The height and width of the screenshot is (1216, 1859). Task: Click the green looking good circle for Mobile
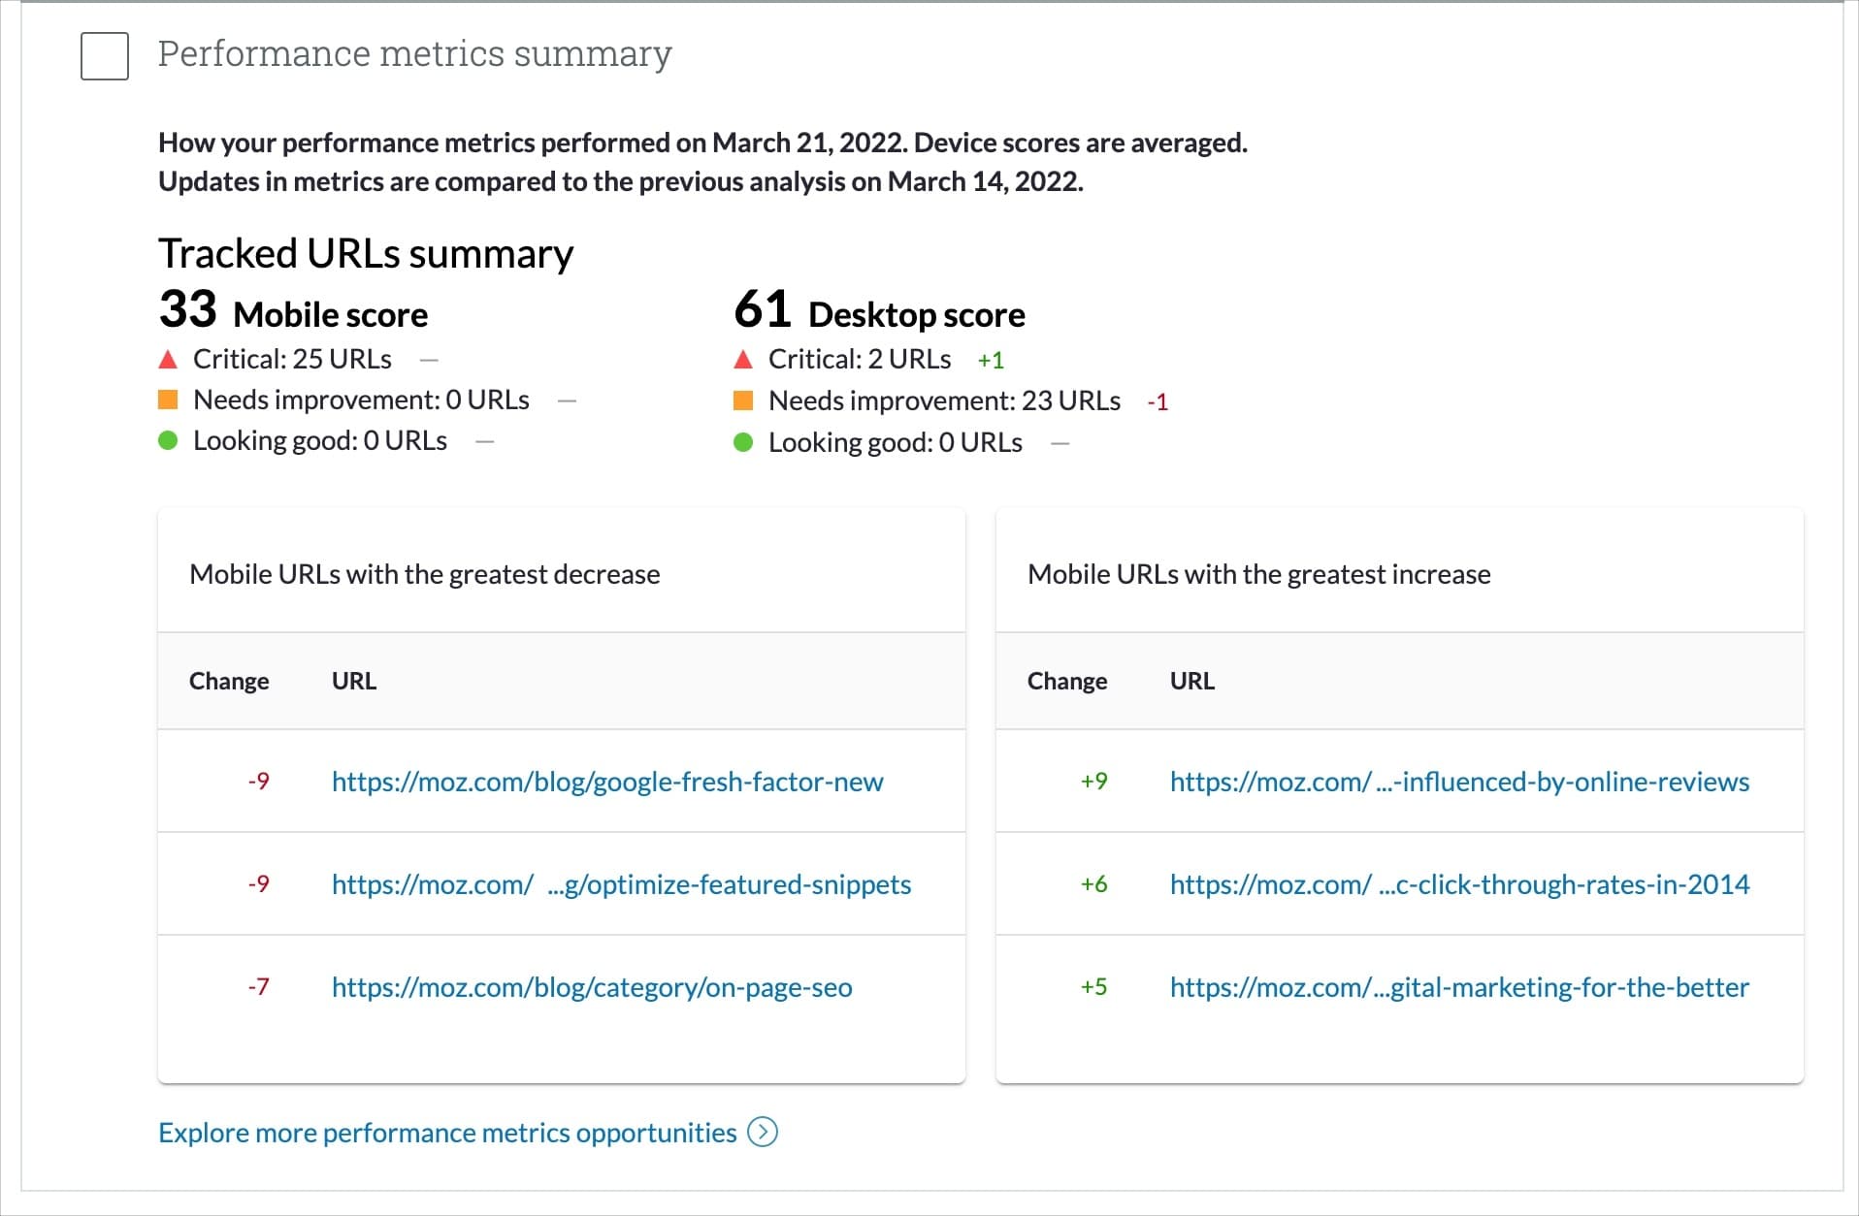click(167, 440)
